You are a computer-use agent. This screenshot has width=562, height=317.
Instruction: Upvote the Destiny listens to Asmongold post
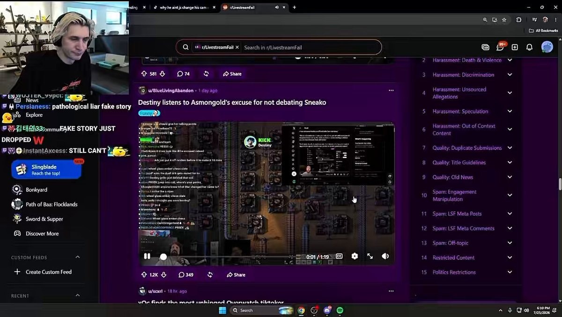tap(144, 275)
